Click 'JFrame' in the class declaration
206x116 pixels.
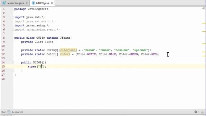click(x=65, y=38)
